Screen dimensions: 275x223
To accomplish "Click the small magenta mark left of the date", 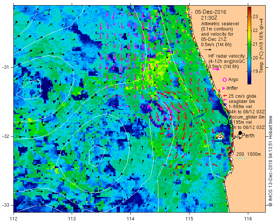I will (x=192, y=13).
